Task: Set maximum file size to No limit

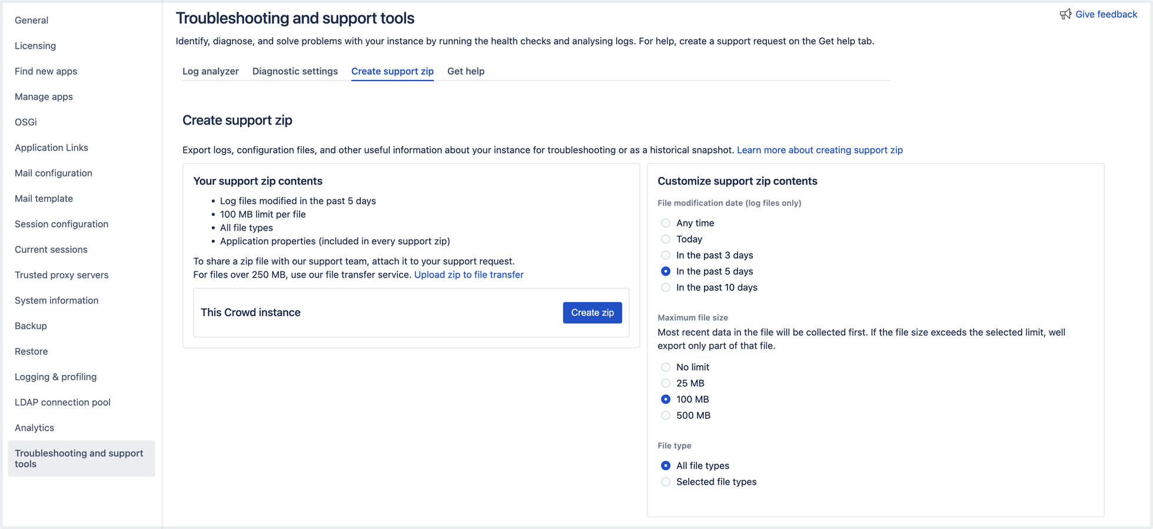Action: click(666, 367)
